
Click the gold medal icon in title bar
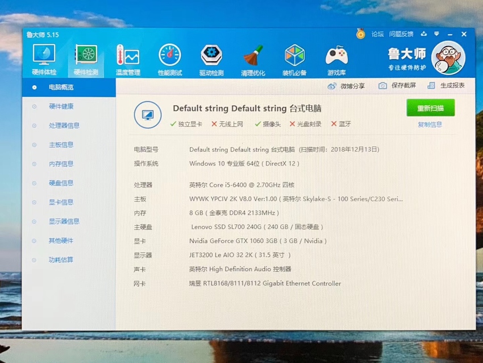click(x=360, y=34)
